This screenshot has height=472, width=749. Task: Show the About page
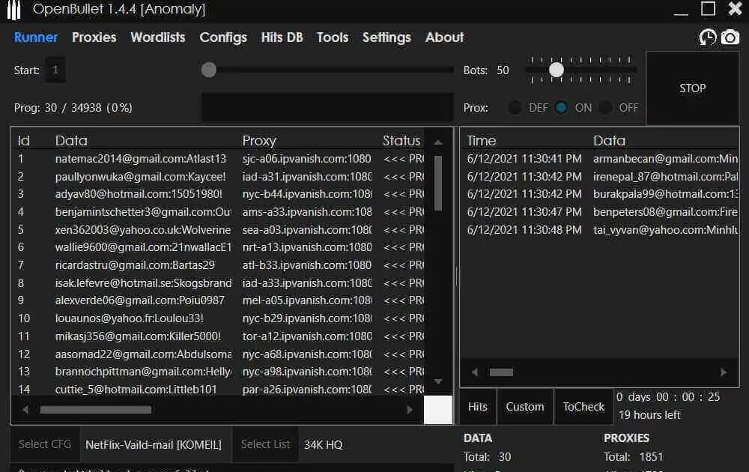pyautogui.click(x=444, y=37)
